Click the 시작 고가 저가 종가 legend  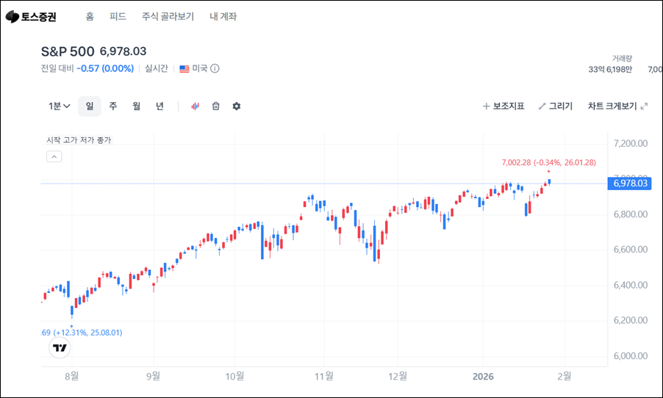click(x=79, y=140)
